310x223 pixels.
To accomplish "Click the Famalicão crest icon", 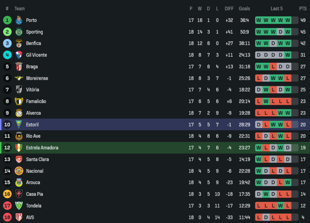I will [19, 101].
